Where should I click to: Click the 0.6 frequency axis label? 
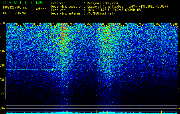2,108
